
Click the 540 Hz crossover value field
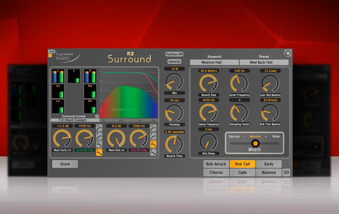pyautogui.click(x=239, y=71)
